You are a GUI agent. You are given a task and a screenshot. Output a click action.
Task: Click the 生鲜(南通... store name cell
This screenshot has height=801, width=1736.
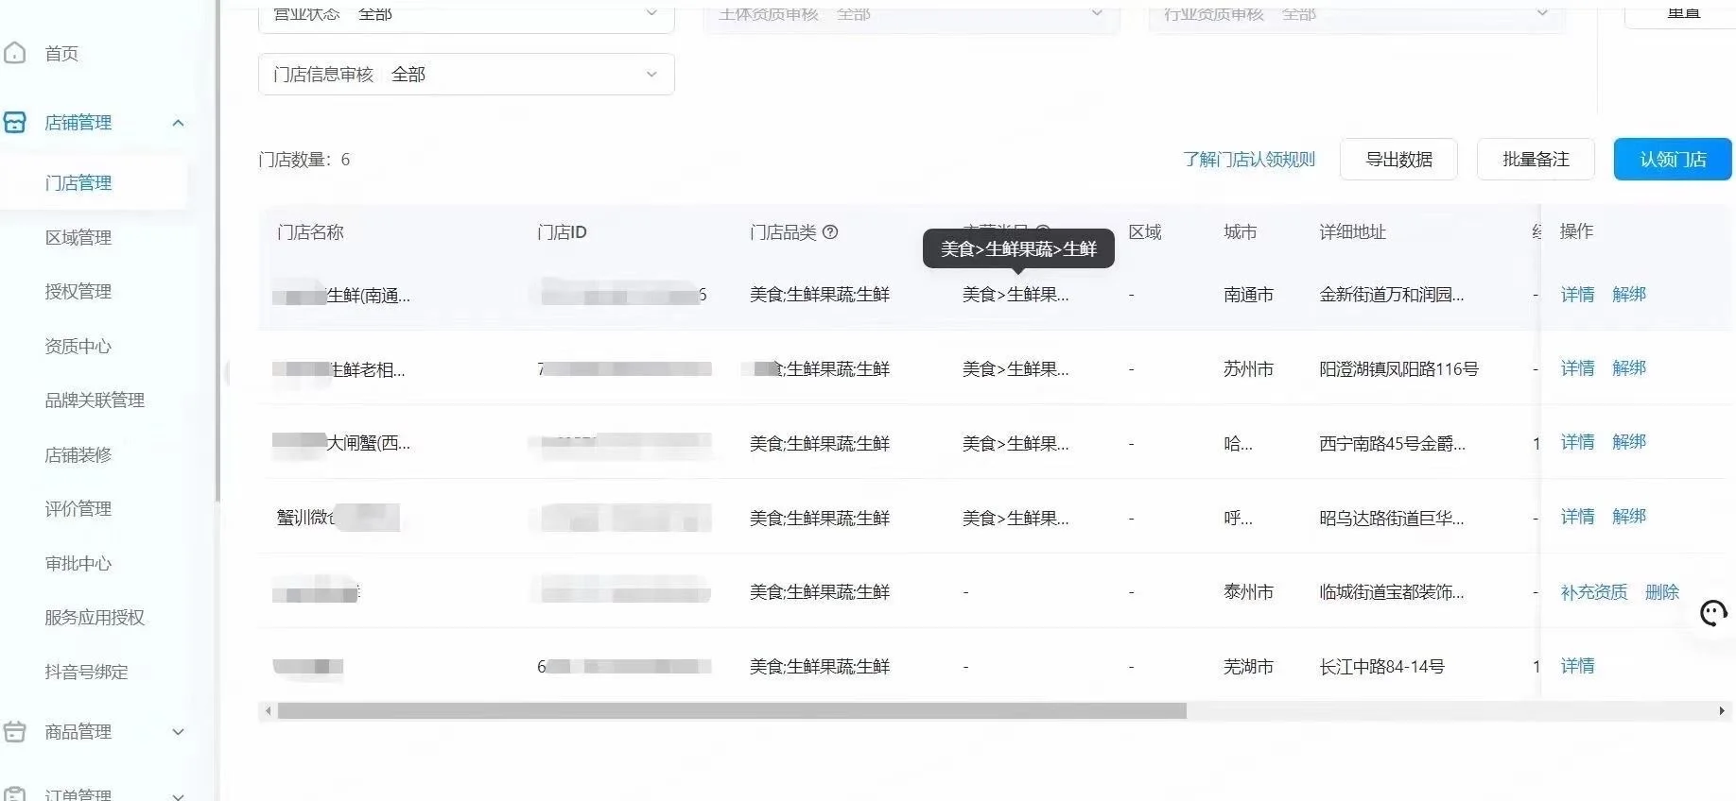pyautogui.click(x=368, y=296)
